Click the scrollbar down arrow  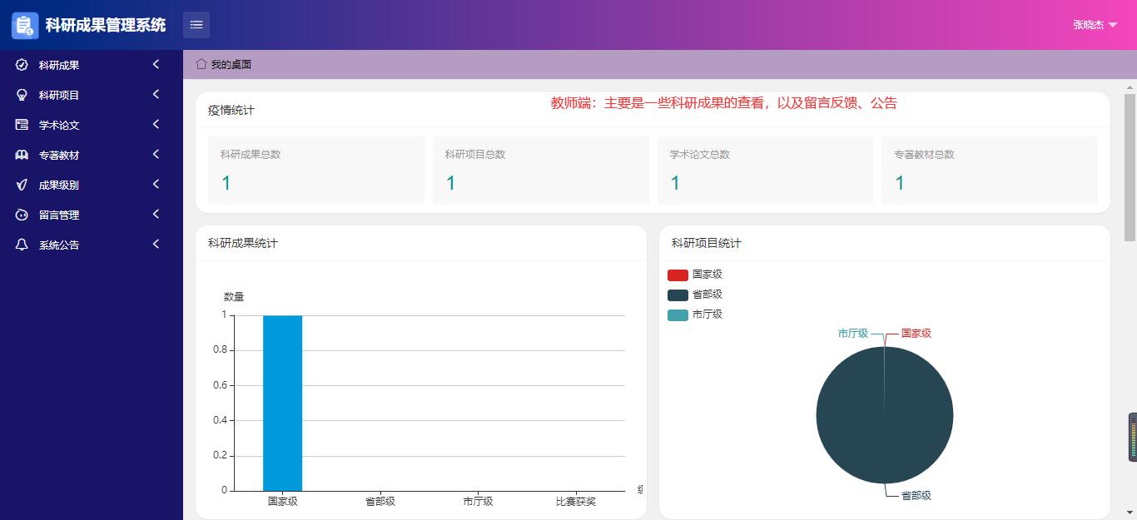(1130, 513)
